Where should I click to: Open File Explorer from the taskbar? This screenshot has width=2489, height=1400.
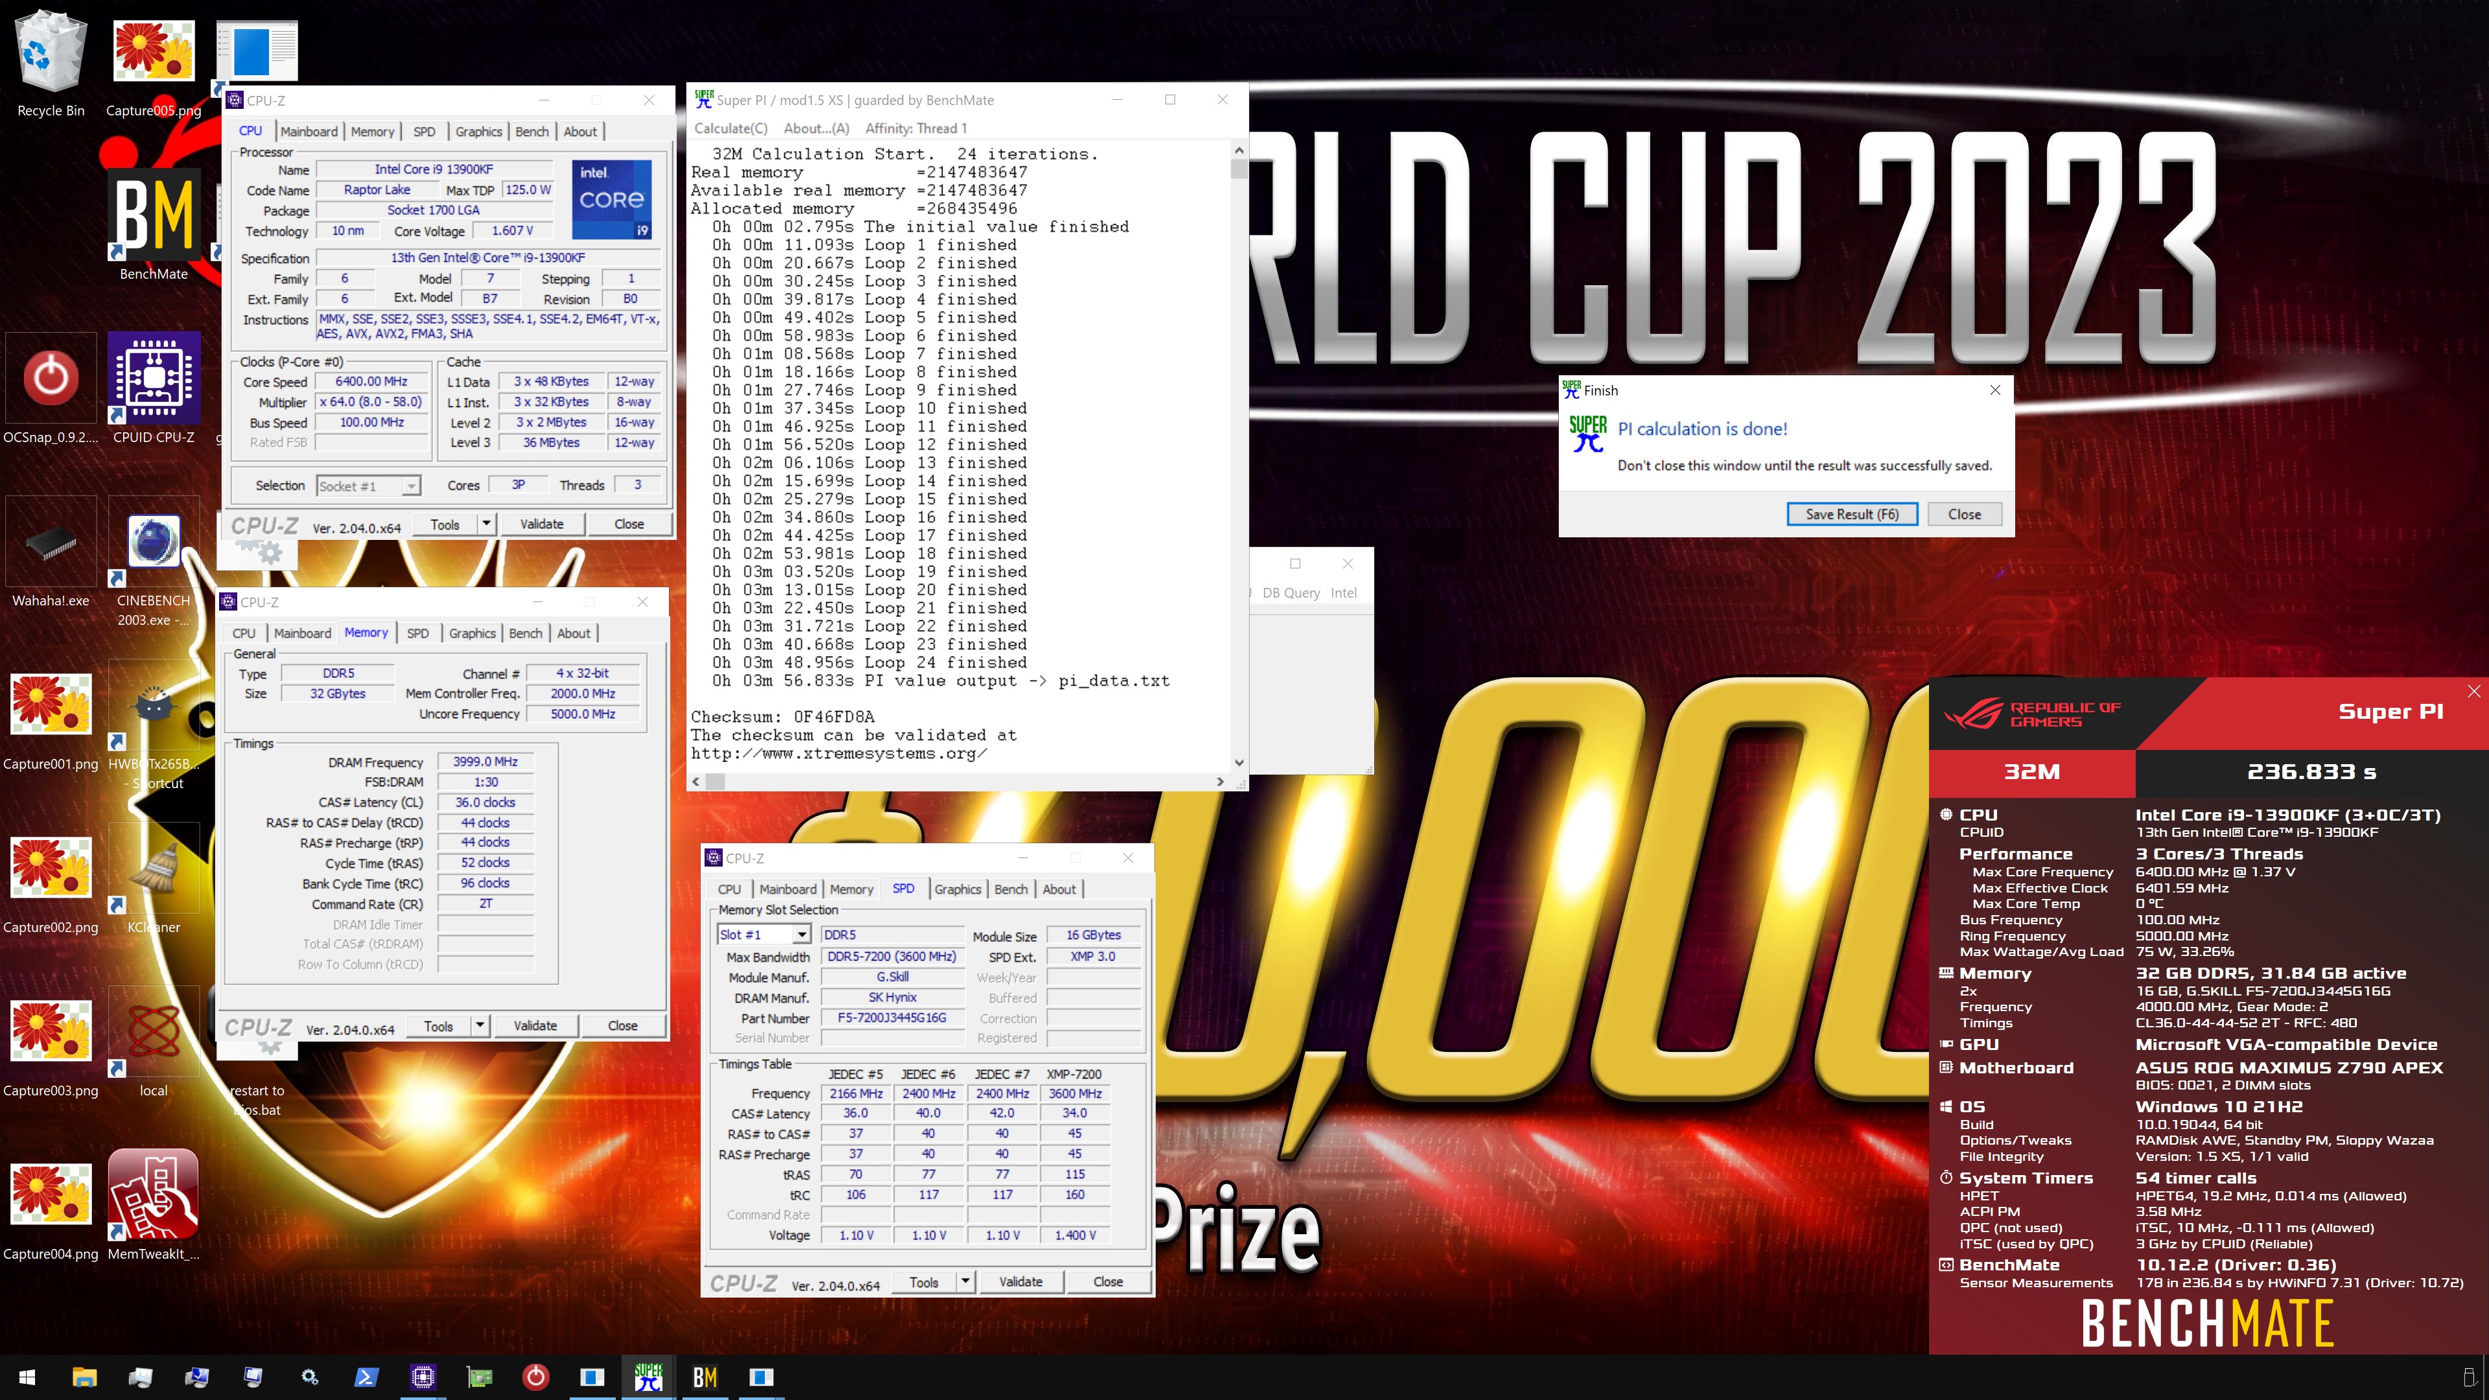point(84,1377)
